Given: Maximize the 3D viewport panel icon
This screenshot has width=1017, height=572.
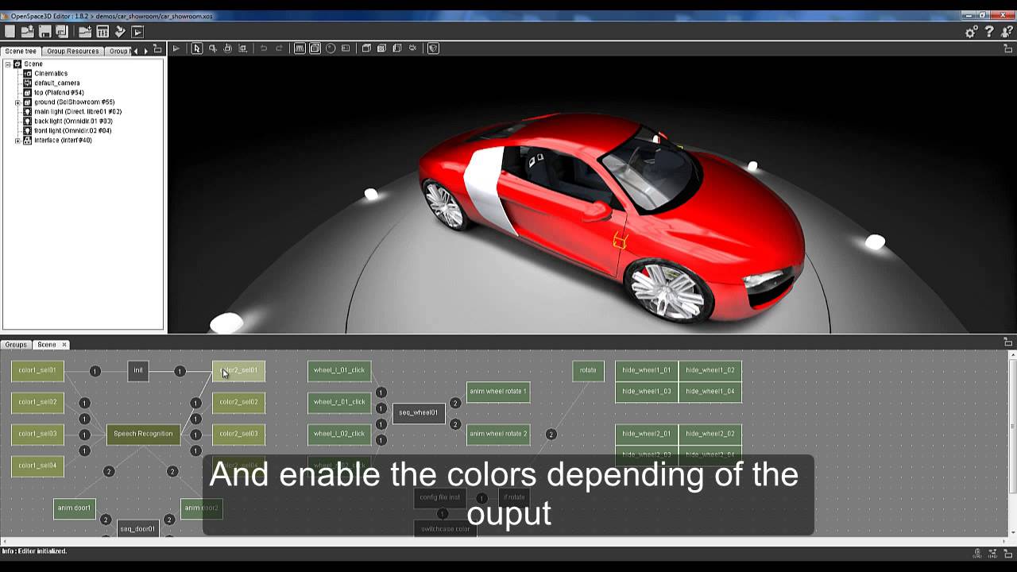Looking at the screenshot, I should pos(1008,48).
